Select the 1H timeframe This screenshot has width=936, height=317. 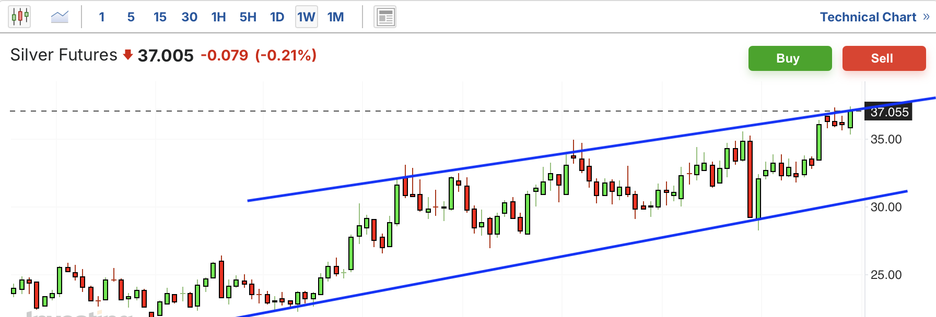point(218,17)
